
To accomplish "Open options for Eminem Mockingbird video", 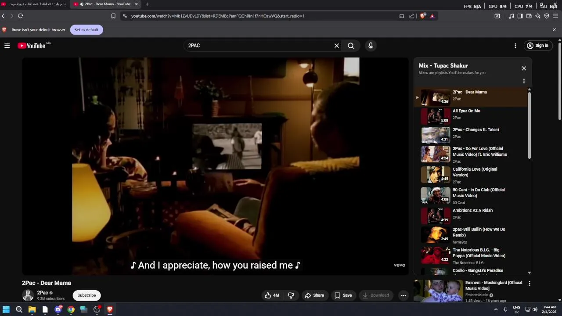I will 530,284.
